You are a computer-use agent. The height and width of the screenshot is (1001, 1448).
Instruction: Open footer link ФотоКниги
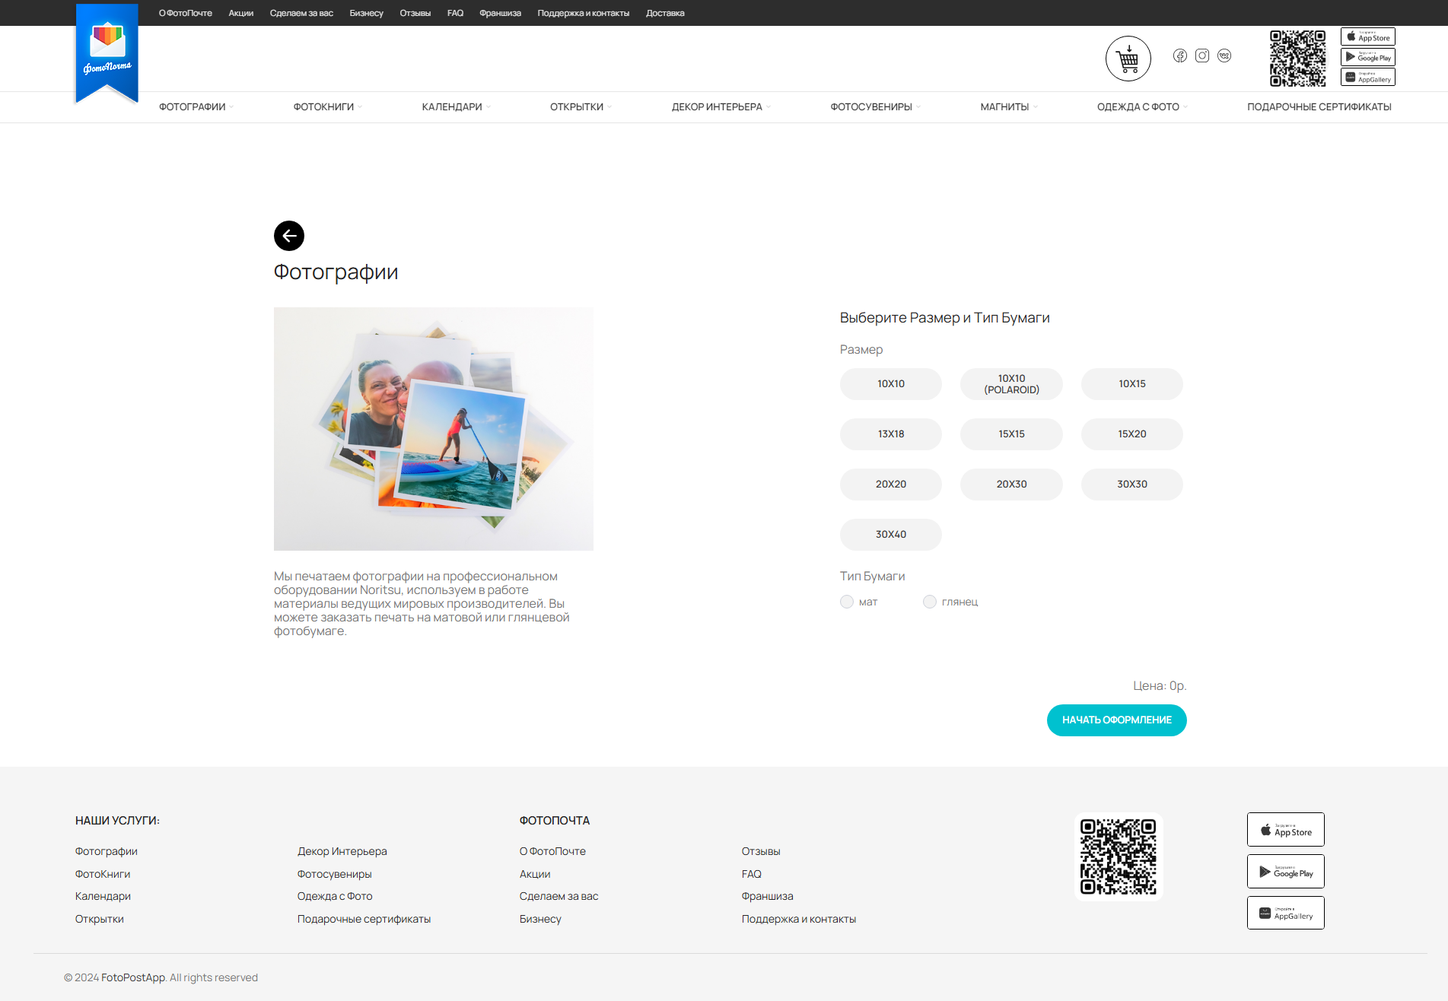click(103, 874)
